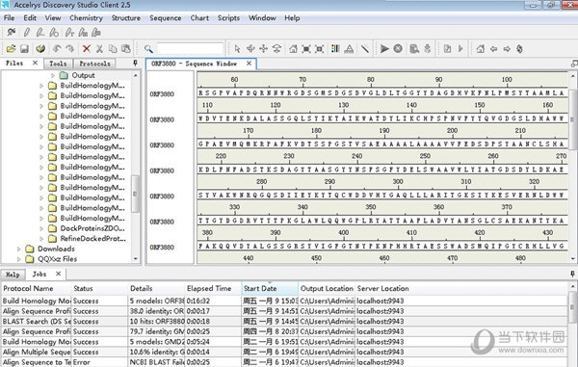Click the Run protocol play icon

pyautogui.click(x=384, y=48)
